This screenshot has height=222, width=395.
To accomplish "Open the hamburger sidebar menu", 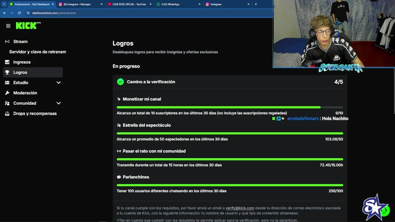I will (x=8, y=26).
